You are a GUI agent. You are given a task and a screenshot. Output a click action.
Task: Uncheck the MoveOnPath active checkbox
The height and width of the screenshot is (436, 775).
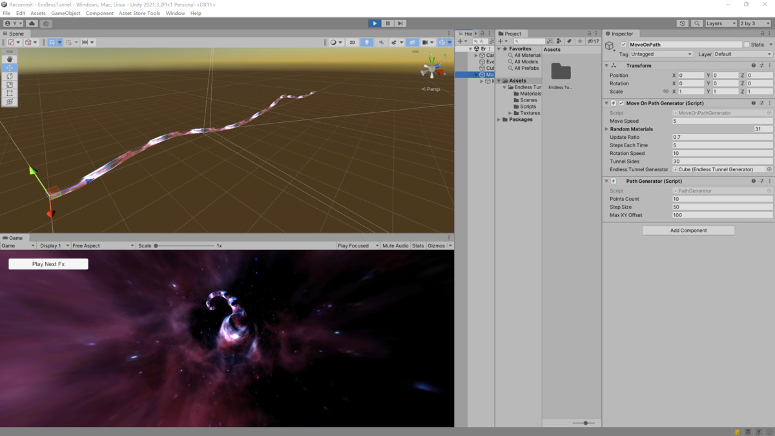623,45
